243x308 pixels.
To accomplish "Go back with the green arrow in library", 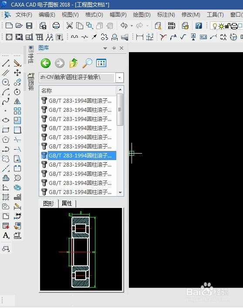I will (x=46, y=63).
